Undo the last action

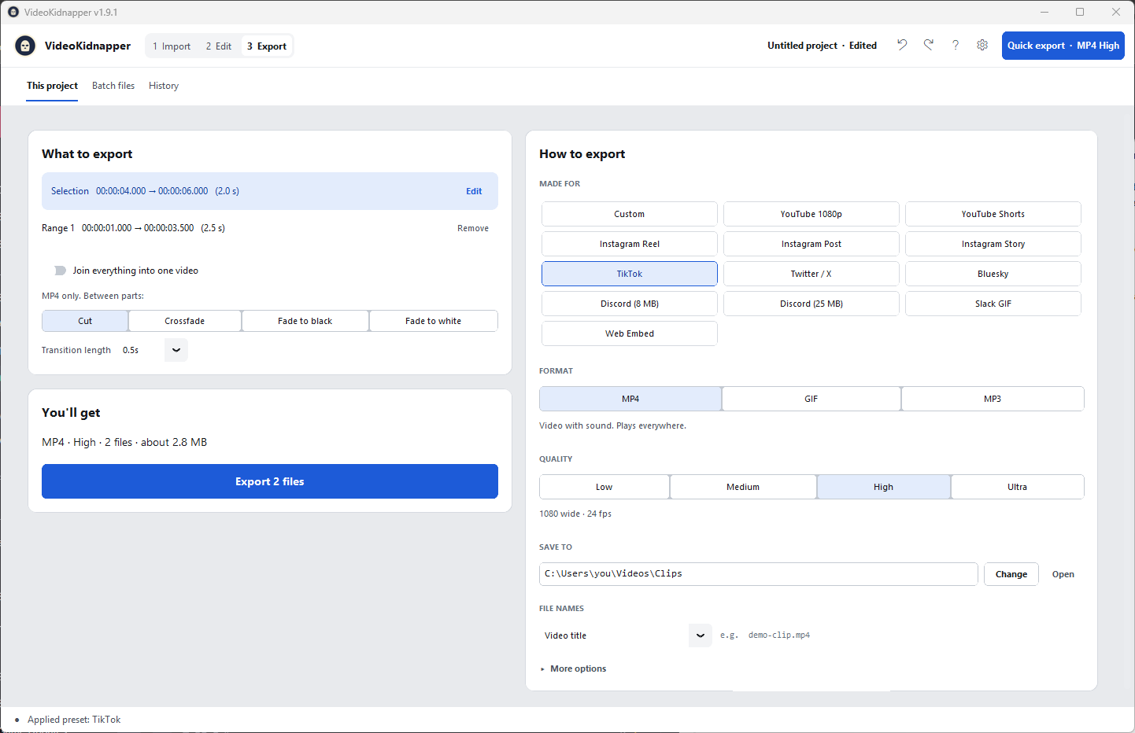[902, 45]
